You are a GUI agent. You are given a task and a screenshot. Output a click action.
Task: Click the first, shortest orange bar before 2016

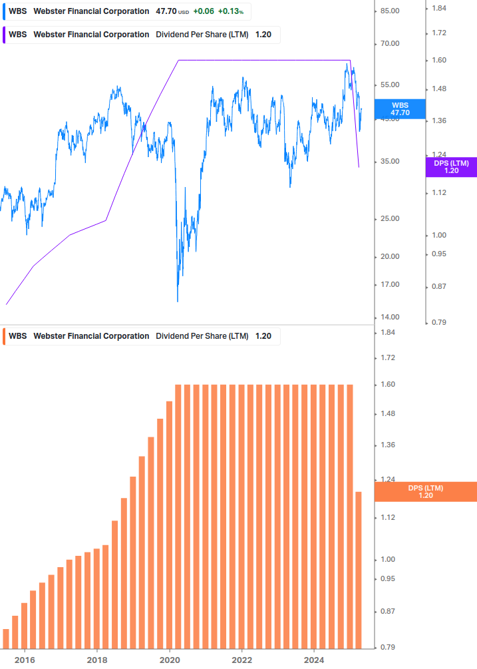point(6,639)
